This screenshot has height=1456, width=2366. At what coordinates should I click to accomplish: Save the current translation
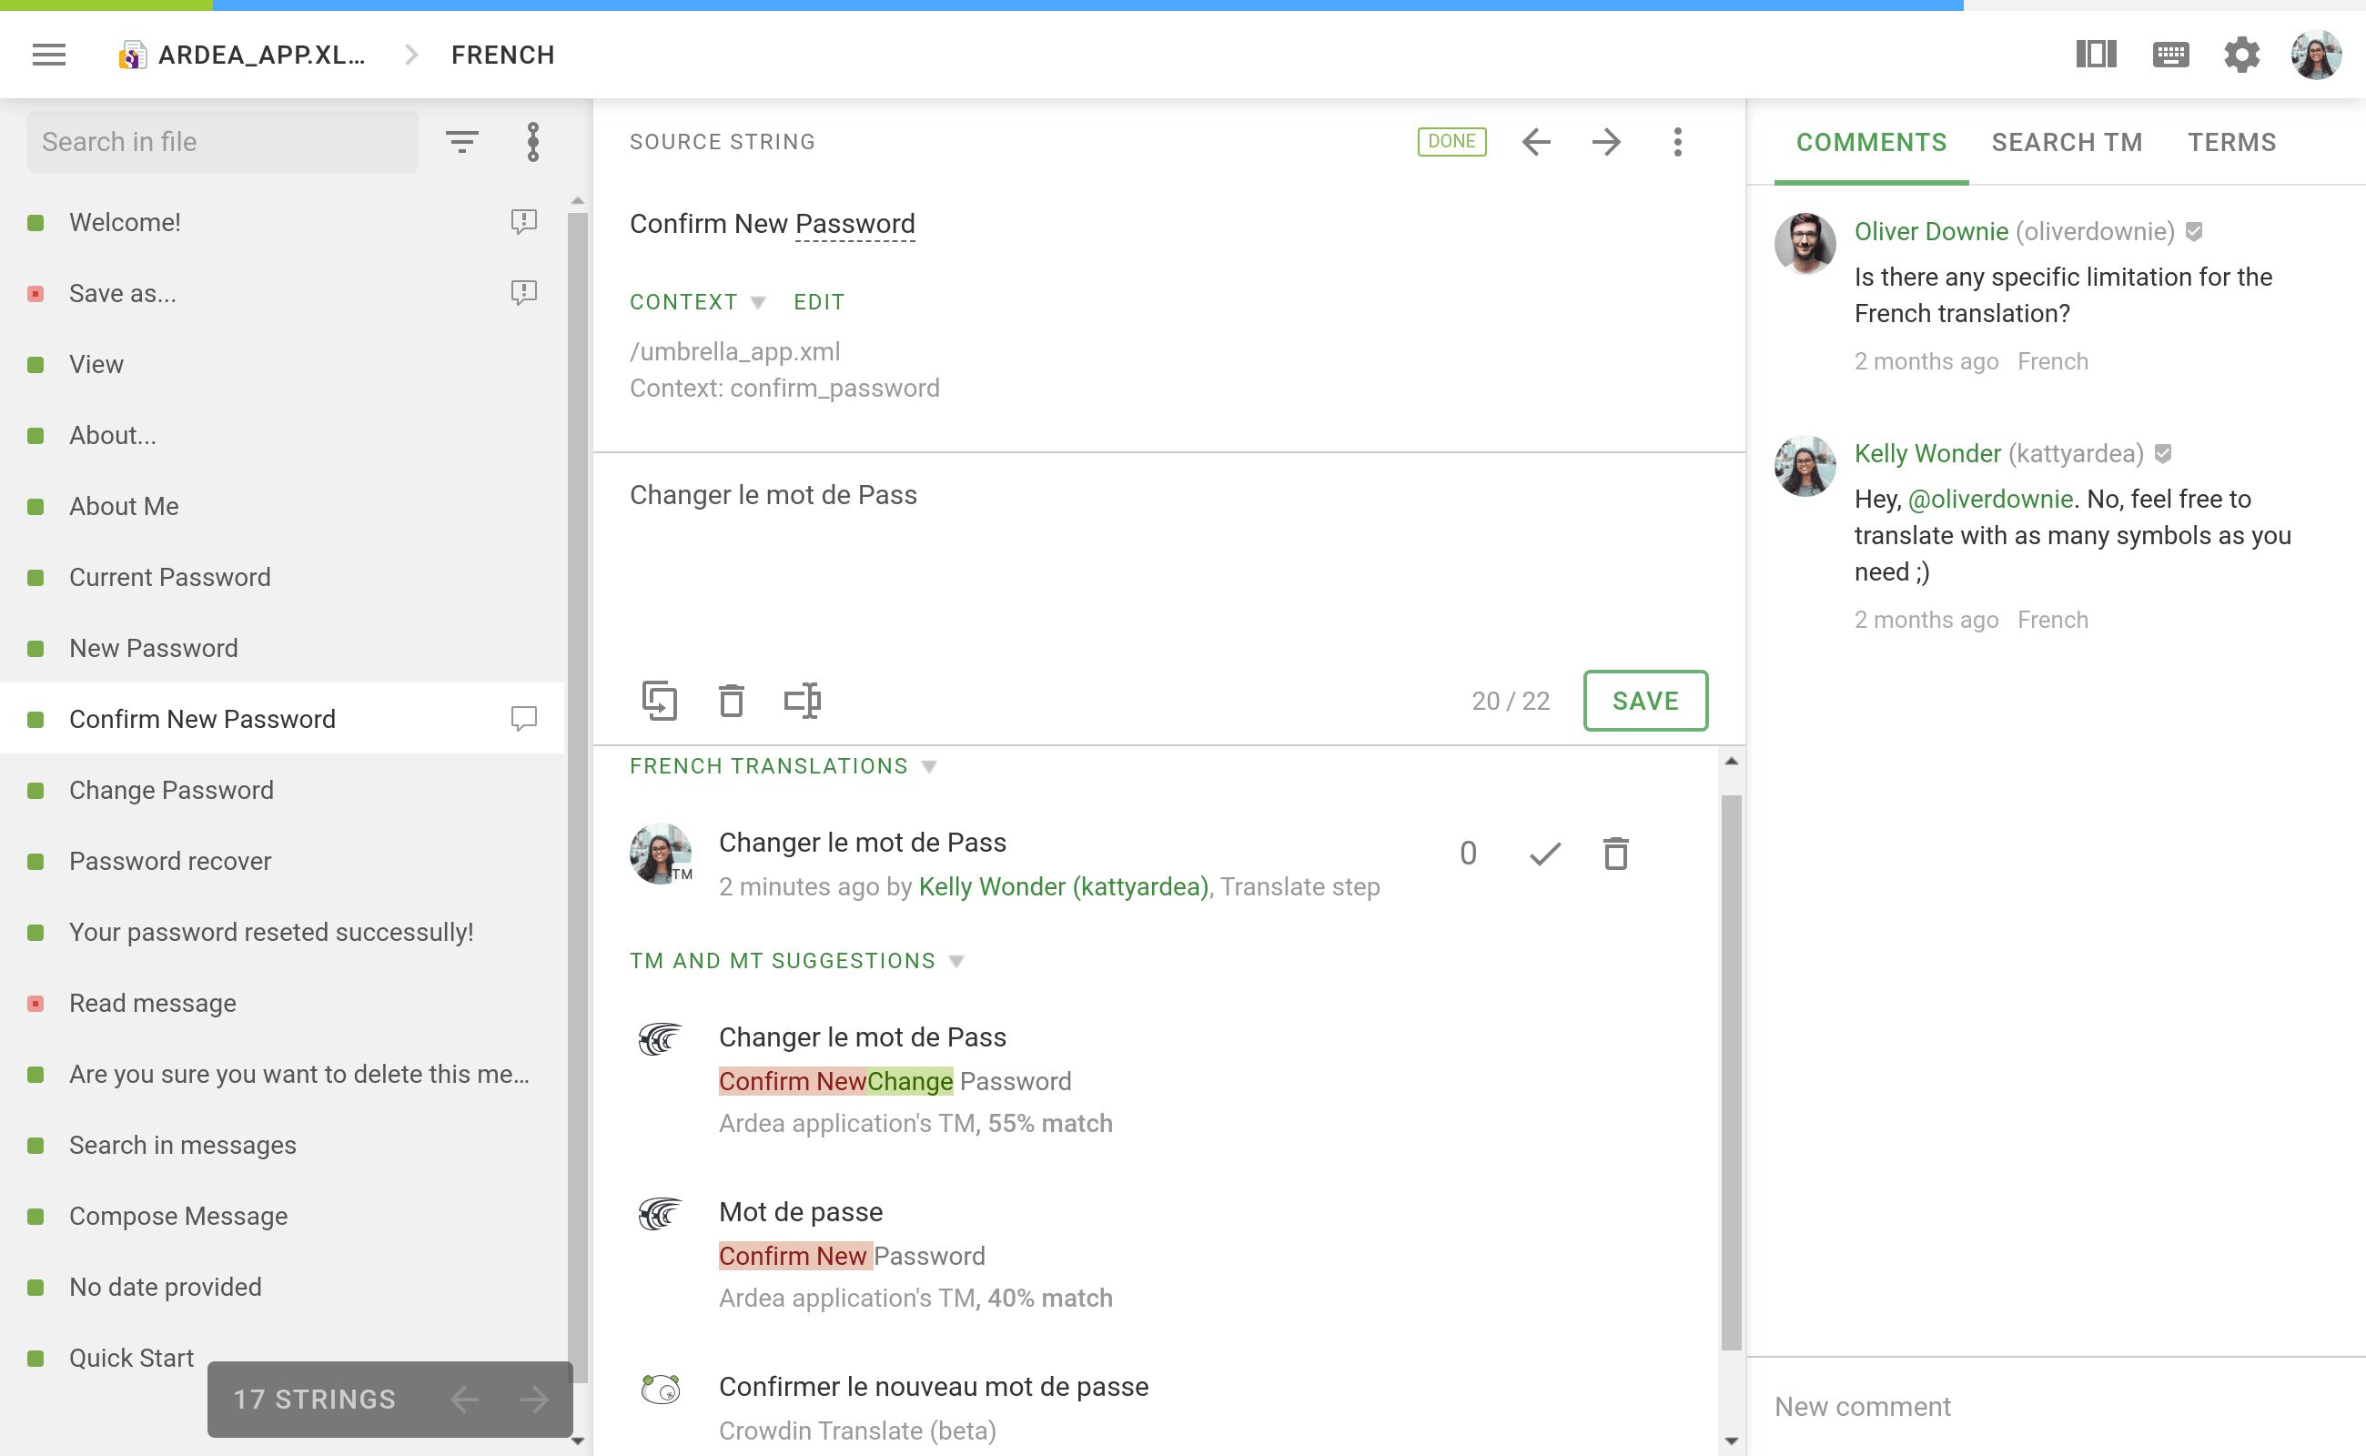[1644, 701]
